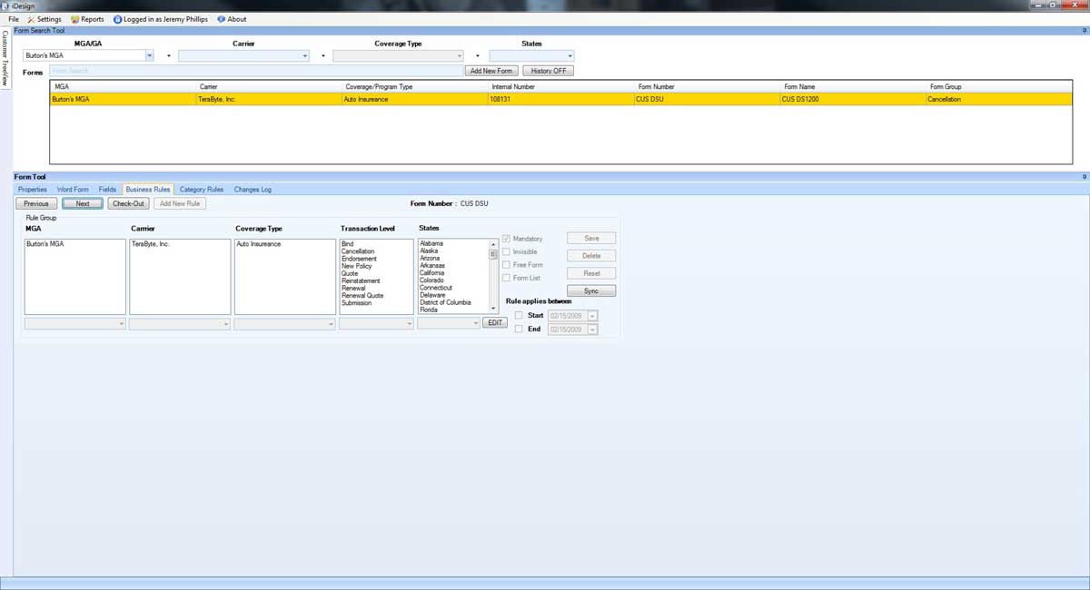This screenshot has width=1090, height=590.
Task: Click the Logged in as Jeremy Phillips user icon
Action: pyautogui.click(x=117, y=19)
